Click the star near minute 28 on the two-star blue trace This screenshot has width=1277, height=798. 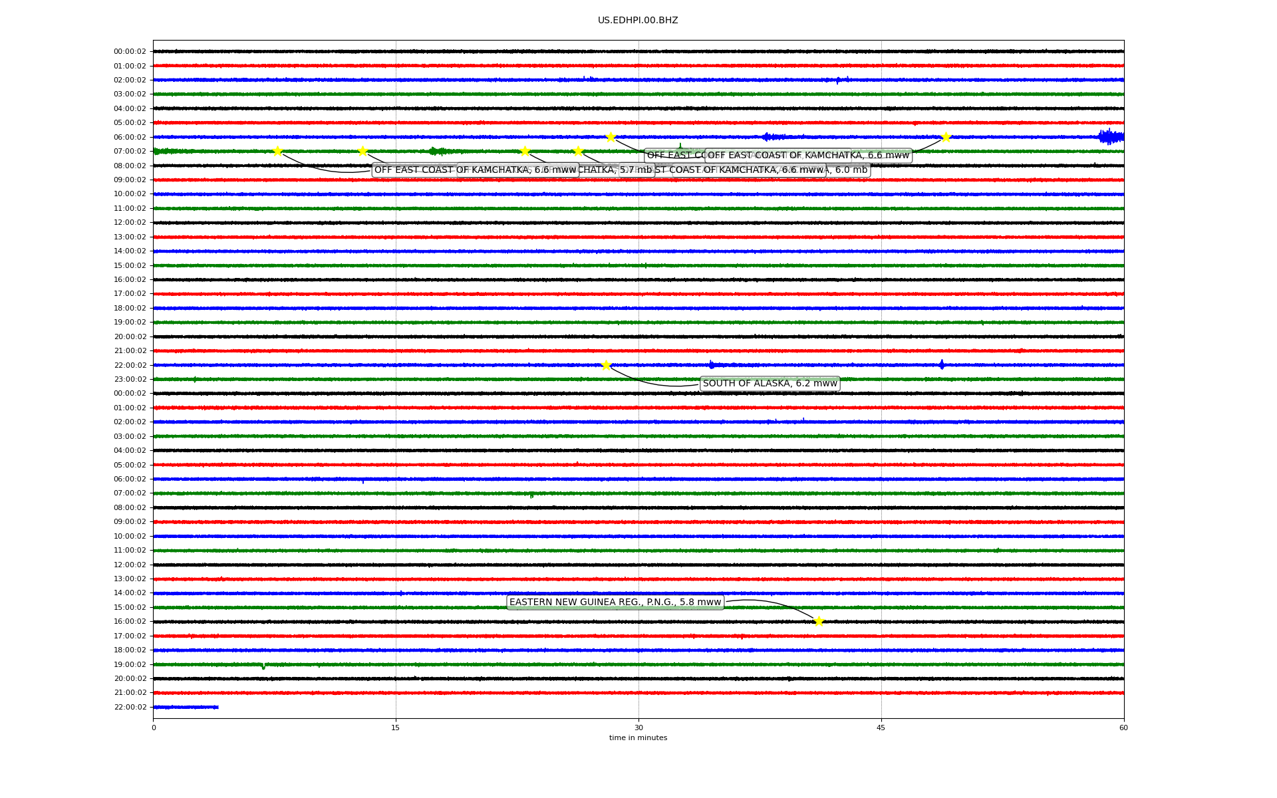pyautogui.click(x=611, y=137)
